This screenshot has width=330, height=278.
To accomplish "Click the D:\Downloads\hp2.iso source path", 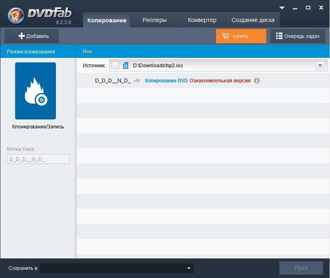I will tap(158, 65).
